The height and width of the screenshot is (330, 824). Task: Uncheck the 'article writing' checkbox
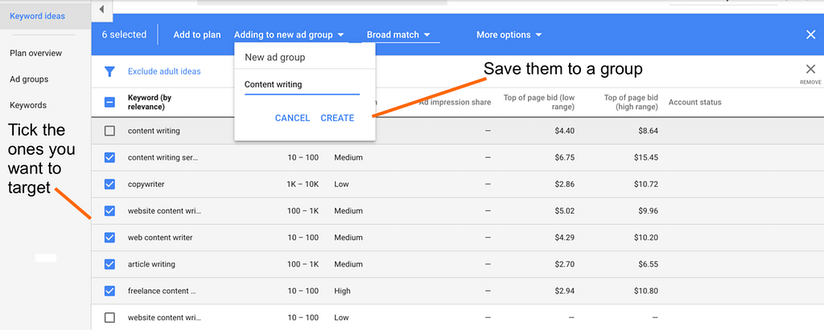110,264
